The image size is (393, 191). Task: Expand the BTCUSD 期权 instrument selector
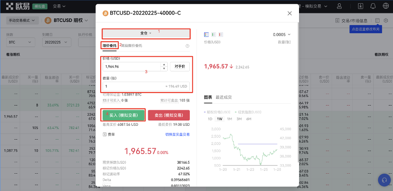(71, 21)
